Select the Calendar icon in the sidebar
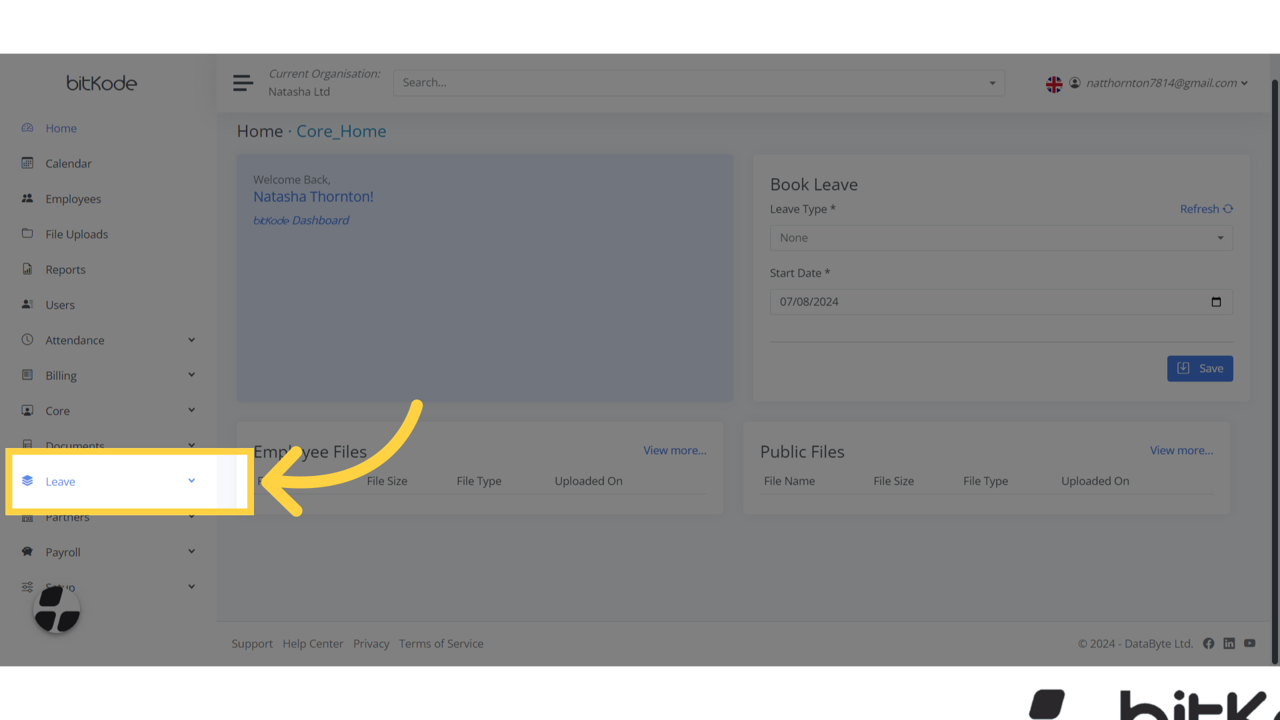 (27, 163)
